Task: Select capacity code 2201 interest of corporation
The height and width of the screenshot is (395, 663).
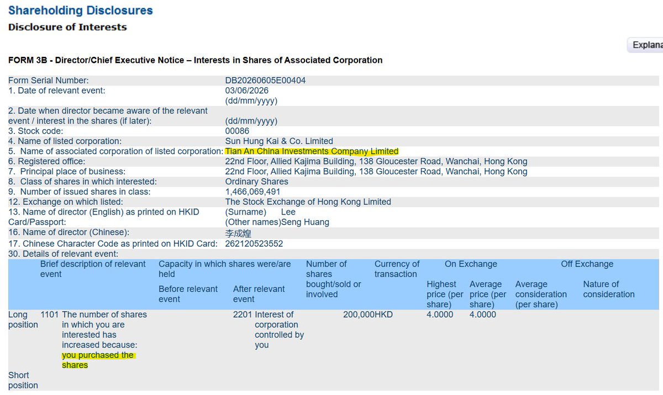Action: pyautogui.click(x=269, y=330)
